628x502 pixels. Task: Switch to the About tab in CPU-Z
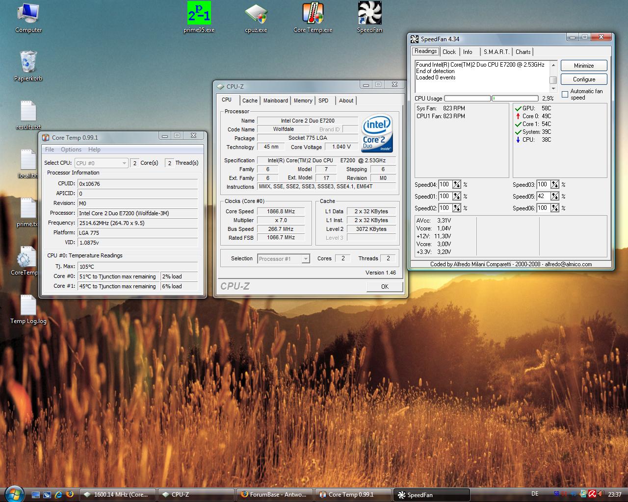coord(346,100)
